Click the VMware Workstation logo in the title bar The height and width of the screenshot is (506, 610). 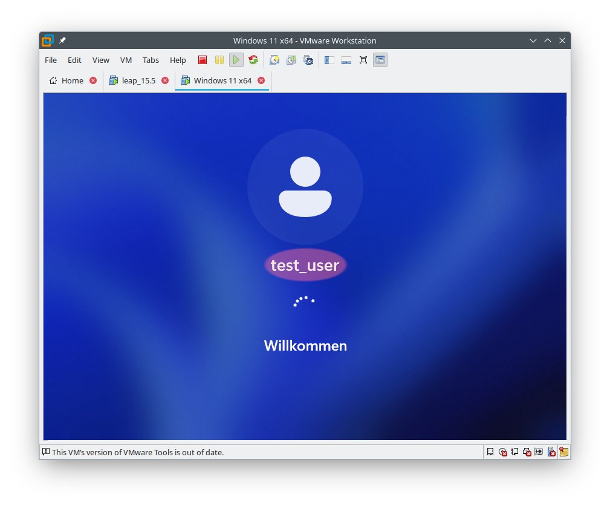(48, 41)
